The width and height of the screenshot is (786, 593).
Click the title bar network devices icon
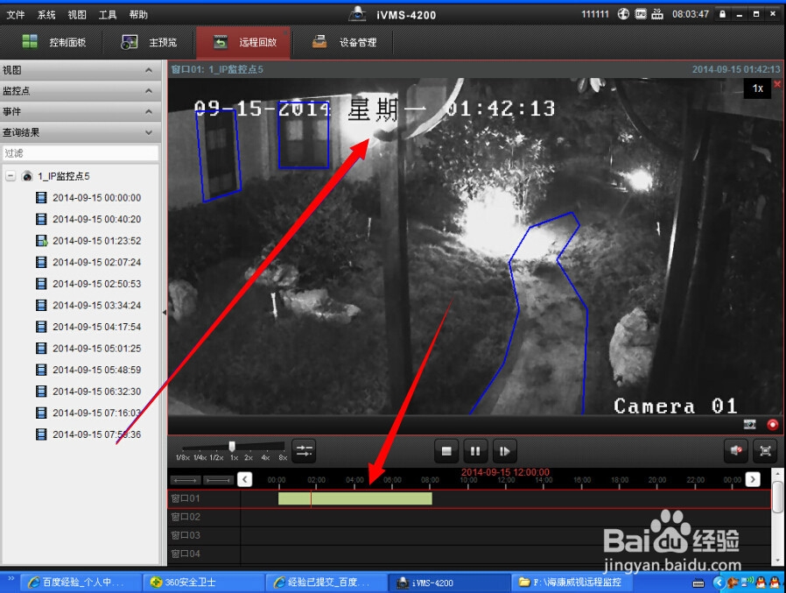coord(657,14)
